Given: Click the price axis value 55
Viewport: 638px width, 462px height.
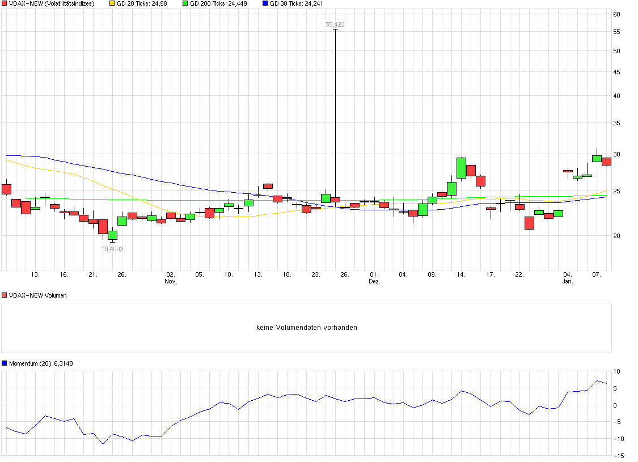Looking at the screenshot, I should tap(617, 32).
